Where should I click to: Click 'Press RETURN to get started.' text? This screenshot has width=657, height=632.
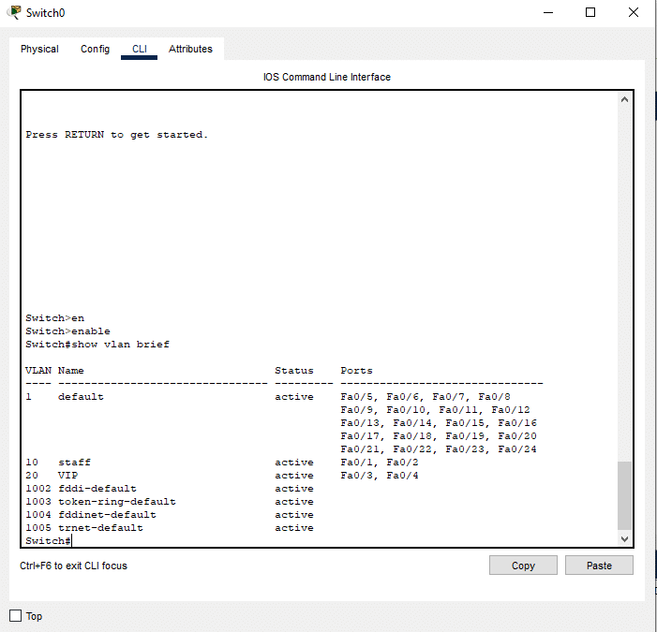pos(116,135)
